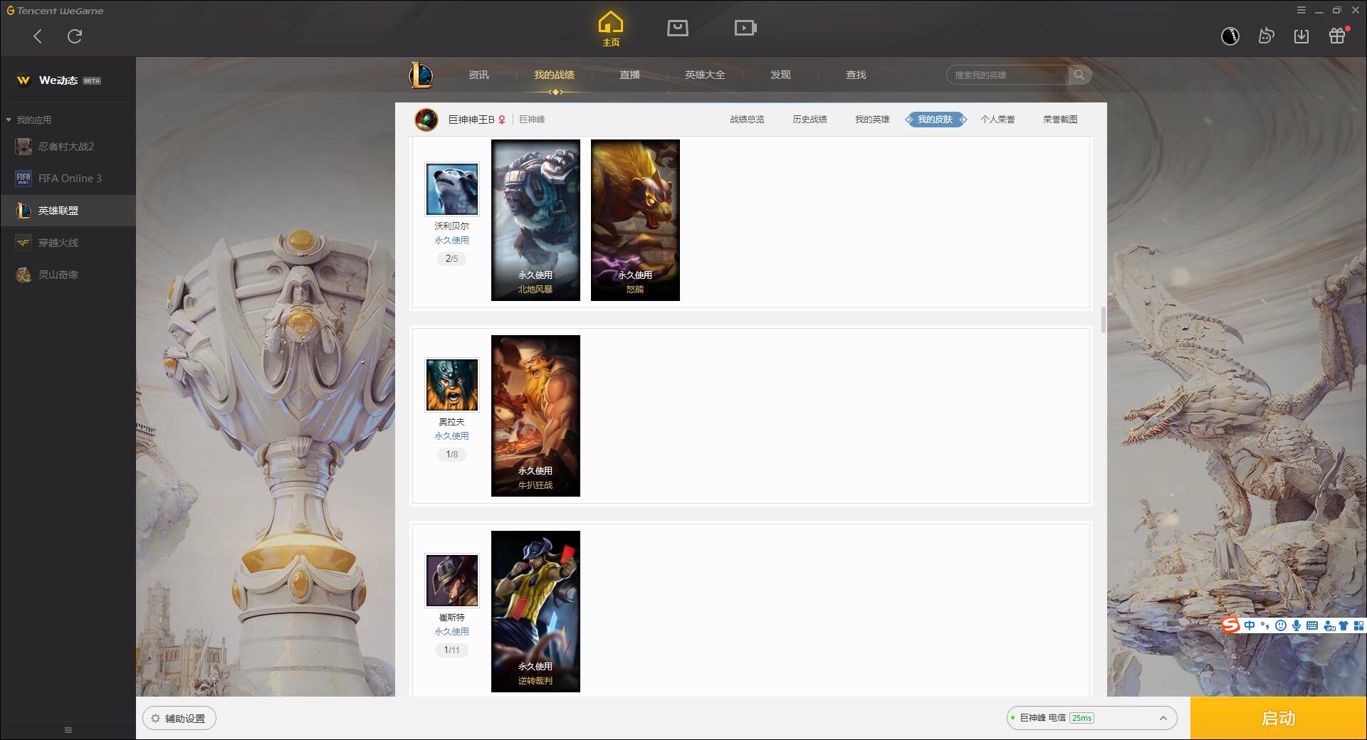Open the friends chat icon in top bar
1367x740 pixels.
coord(1266,36)
